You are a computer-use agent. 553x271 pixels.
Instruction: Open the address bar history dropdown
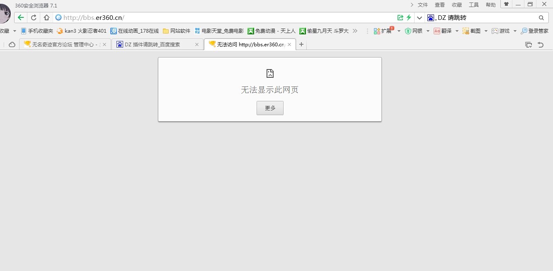[x=420, y=18]
